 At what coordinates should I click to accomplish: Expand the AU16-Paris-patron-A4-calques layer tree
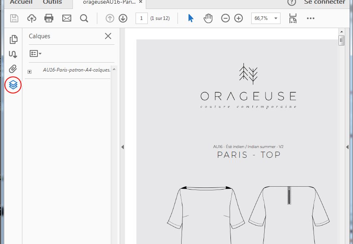pyautogui.click(x=29, y=72)
